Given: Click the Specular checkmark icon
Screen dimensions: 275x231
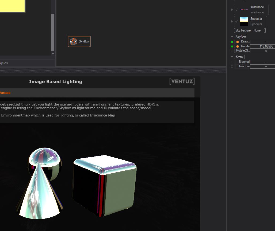Looking at the screenshot, I should [x=236, y=21].
